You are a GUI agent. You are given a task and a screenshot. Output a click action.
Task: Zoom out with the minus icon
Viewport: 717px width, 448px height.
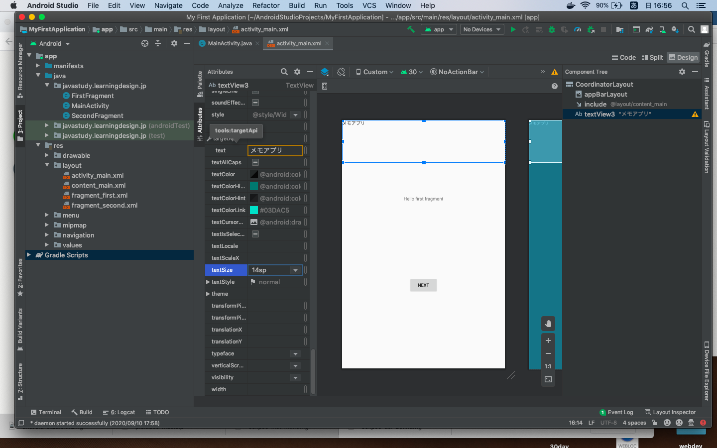tap(548, 353)
